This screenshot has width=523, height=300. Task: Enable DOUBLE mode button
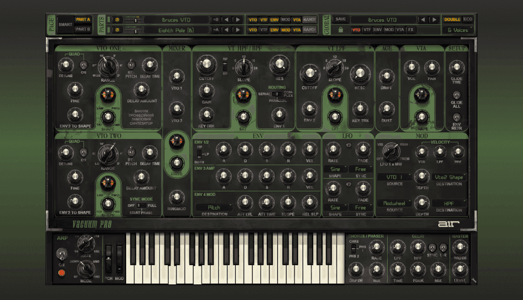tap(452, 20)
